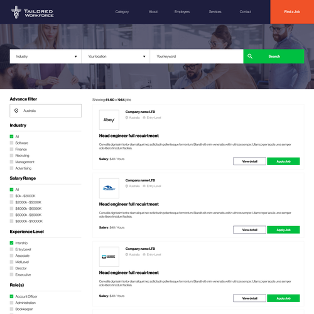
Task: Check the $6000k - $8000K salary checkbox
Action: tap(11, 215)
